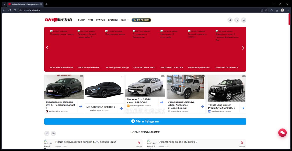This screenshot has width=292, height=151.
Task: Open browser home page button
Action: coord(15,10)
